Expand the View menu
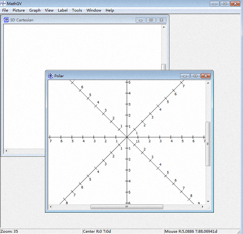 [x=49, y=10]
